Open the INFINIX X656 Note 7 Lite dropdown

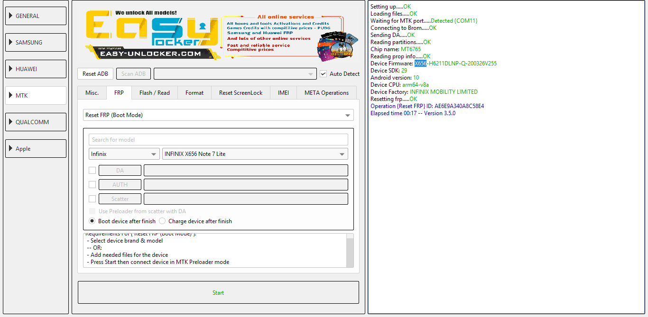coord(255,154)
